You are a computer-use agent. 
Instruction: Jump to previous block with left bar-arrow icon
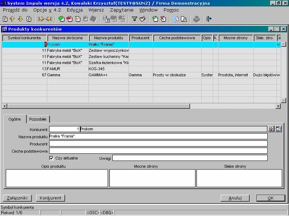pyautogui.click(x=41, y=19)
